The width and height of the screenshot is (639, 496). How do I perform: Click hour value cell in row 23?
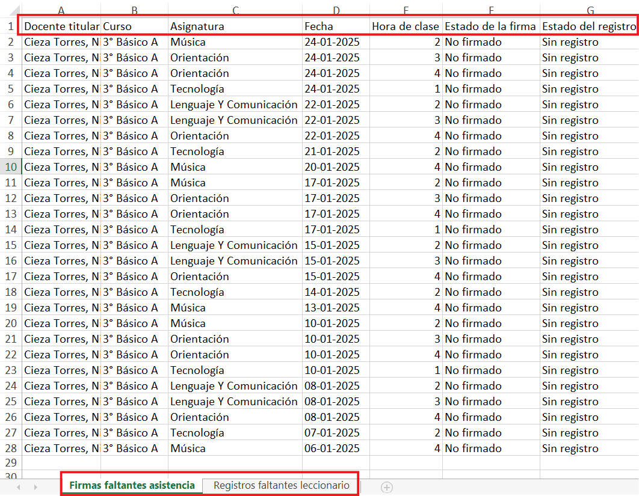pos(406,370)
